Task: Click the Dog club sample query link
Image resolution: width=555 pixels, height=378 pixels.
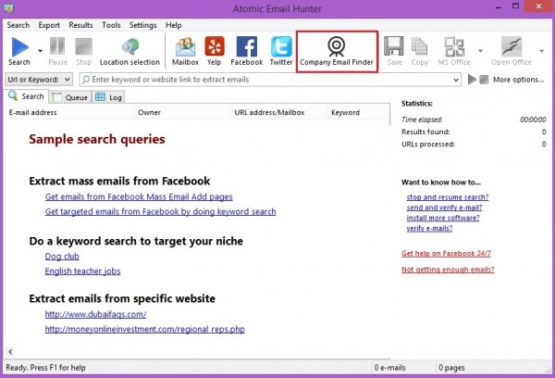Action: tap(62, 257)
